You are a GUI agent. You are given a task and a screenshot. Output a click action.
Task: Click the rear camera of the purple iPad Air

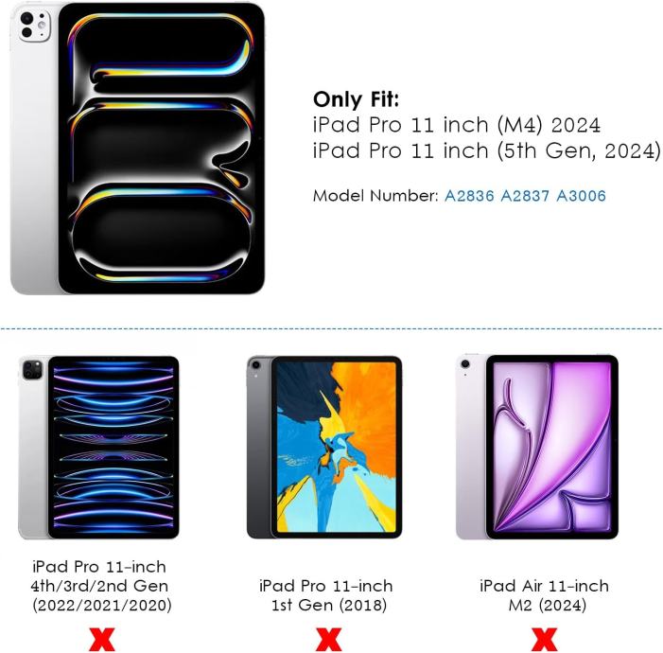[x=465, y=363]
